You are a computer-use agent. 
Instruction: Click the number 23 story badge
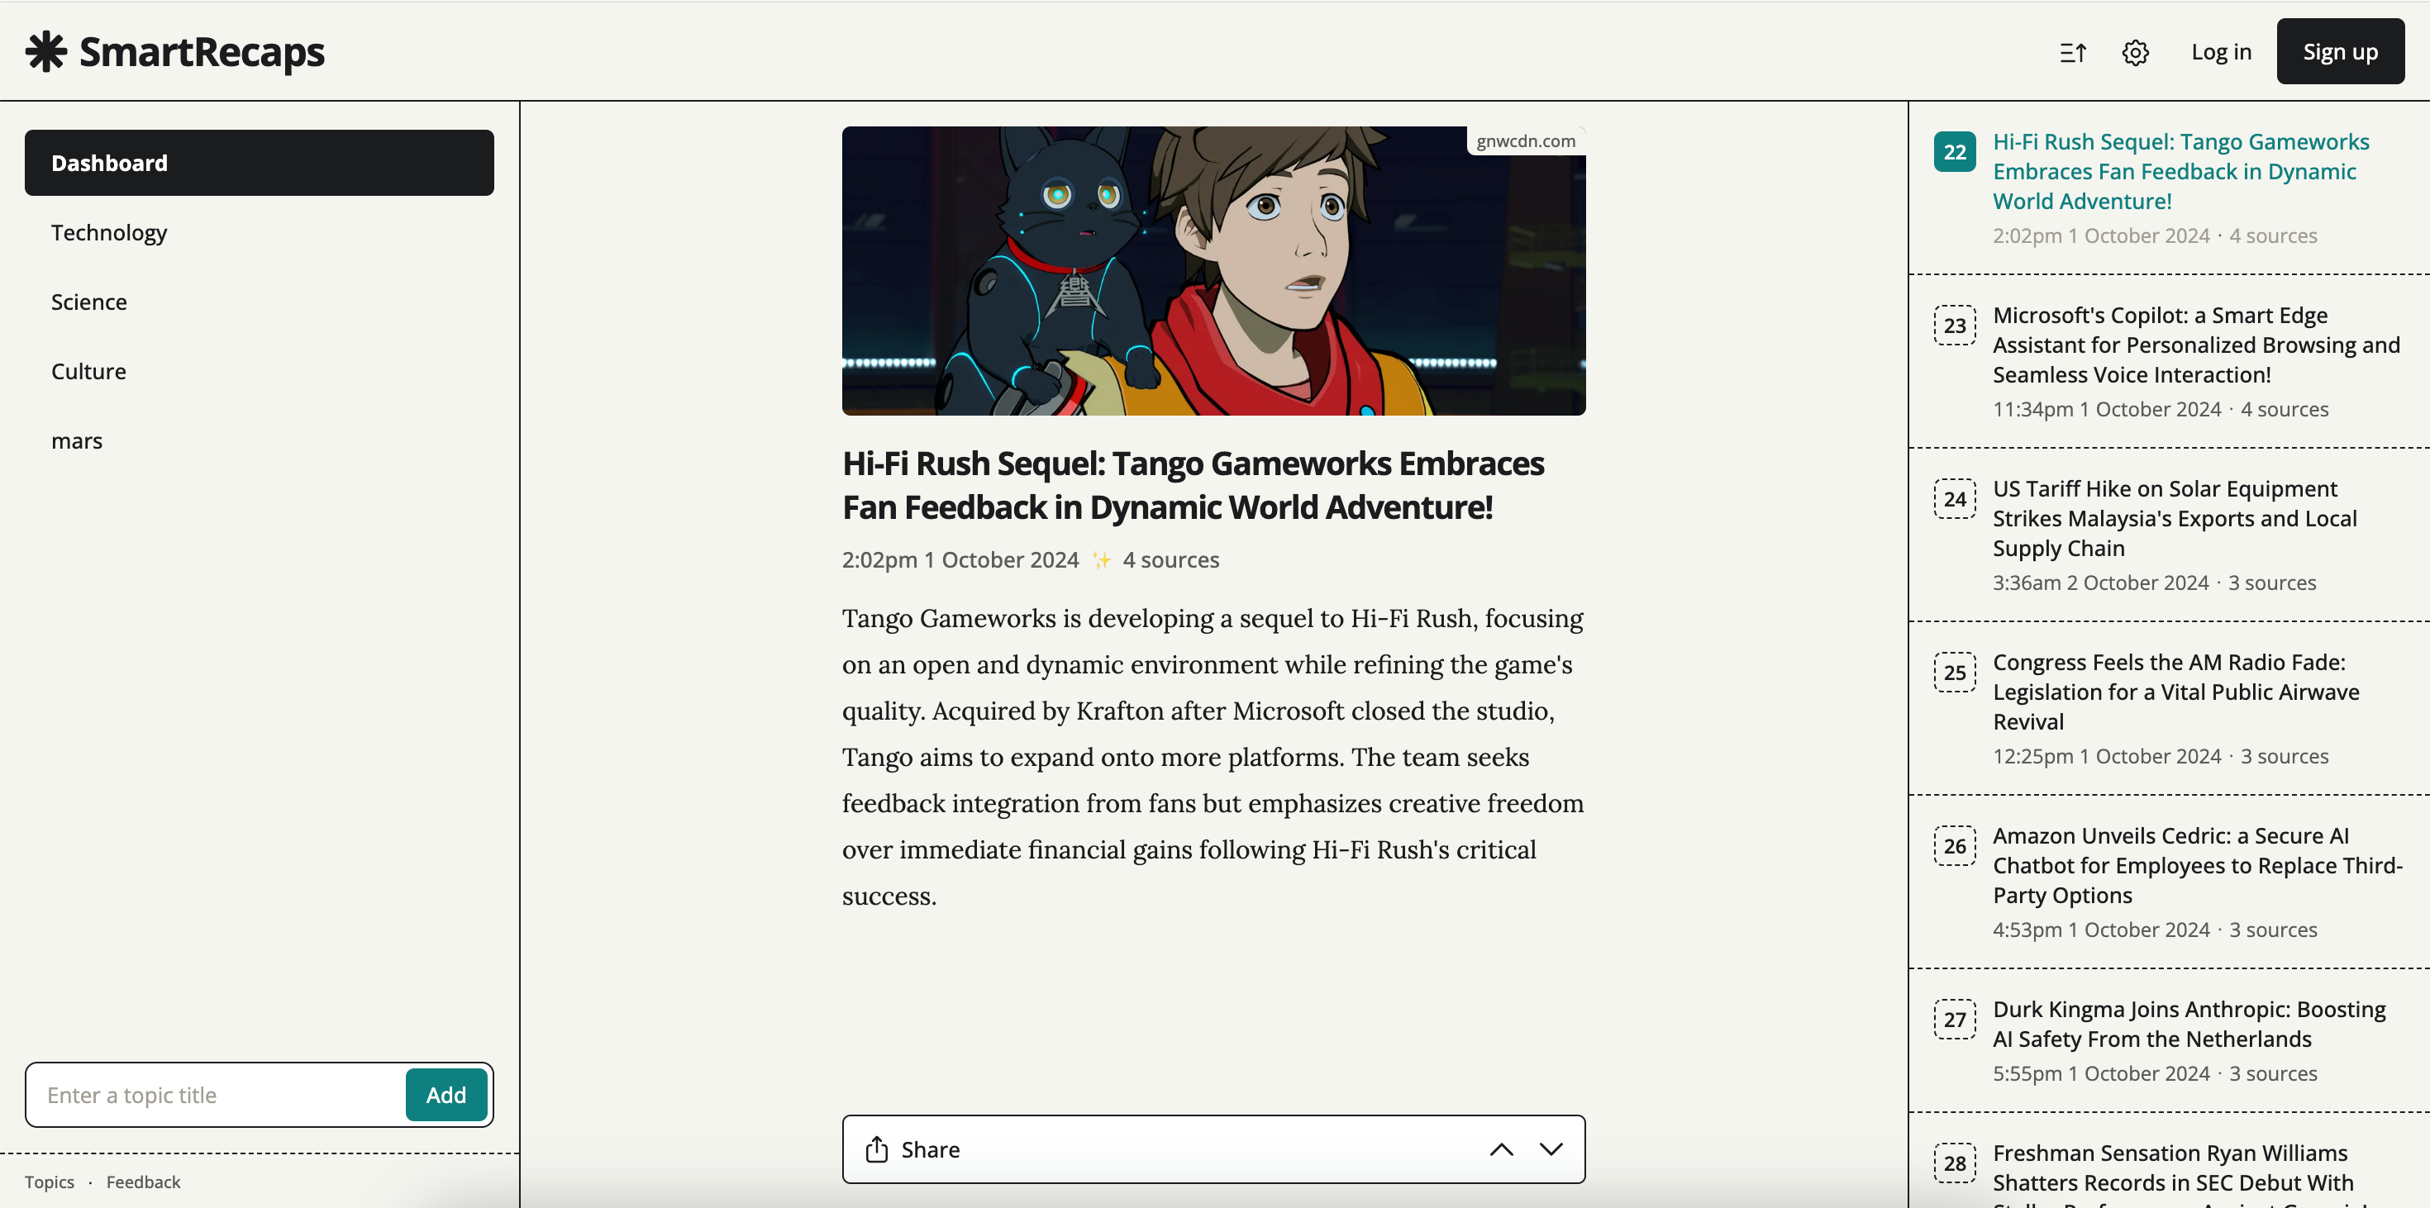pyautogui.click(x=1955, y=326)
